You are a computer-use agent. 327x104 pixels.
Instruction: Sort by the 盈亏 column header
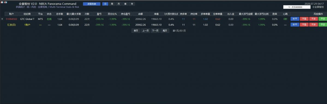99,14
